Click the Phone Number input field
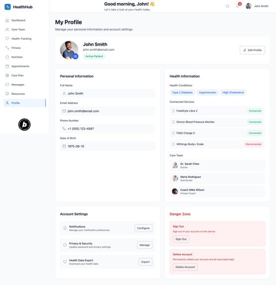 pos(108,129)
